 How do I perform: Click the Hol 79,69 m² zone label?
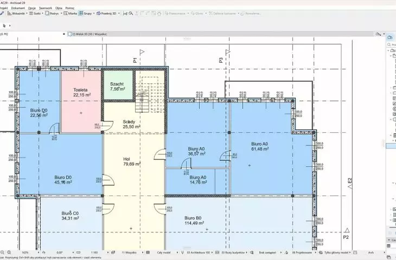pos(132,161)
